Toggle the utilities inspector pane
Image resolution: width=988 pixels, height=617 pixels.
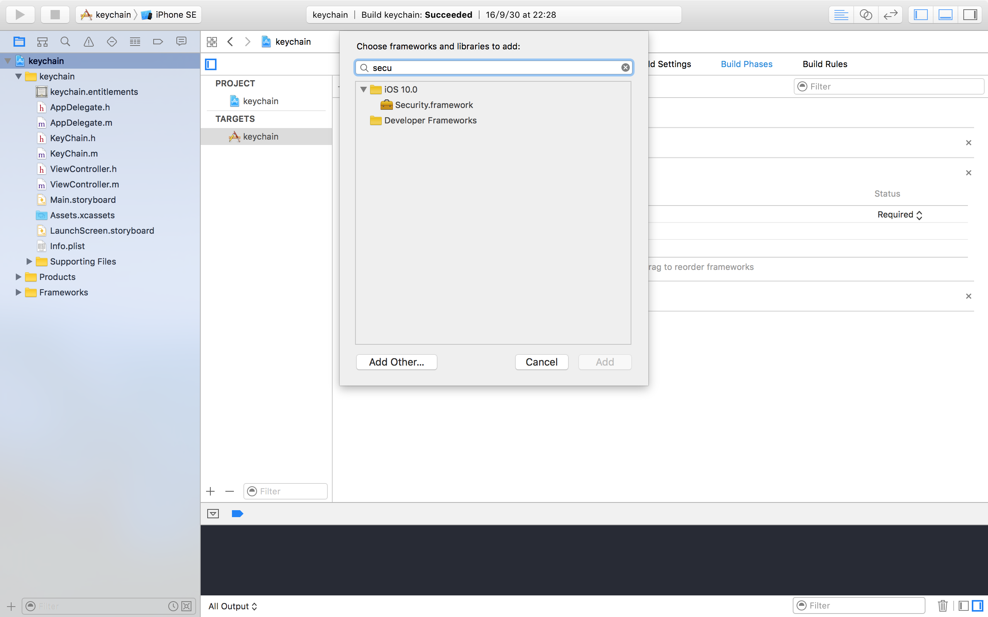(x=970, y=15)
